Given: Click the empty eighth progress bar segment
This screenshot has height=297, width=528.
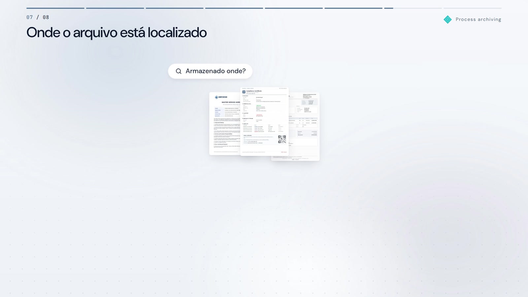Looking at the screenshot, I should coord(473,8).
